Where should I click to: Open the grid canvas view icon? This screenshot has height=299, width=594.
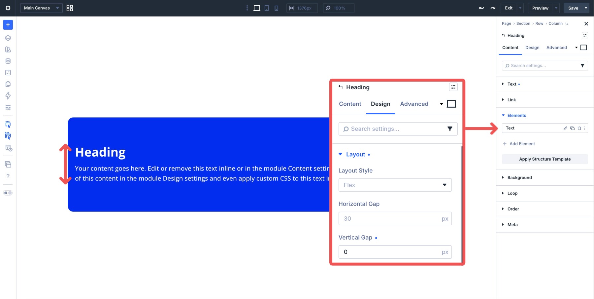pyautogui.click(x=70, y=8)
